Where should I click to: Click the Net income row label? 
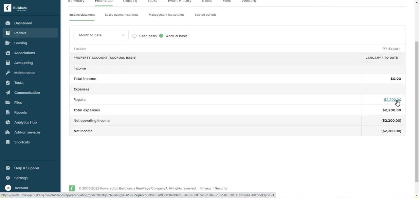[x=83, y=131]
